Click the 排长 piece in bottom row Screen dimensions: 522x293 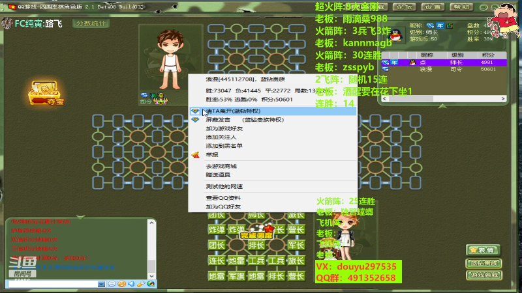point(276,276)
